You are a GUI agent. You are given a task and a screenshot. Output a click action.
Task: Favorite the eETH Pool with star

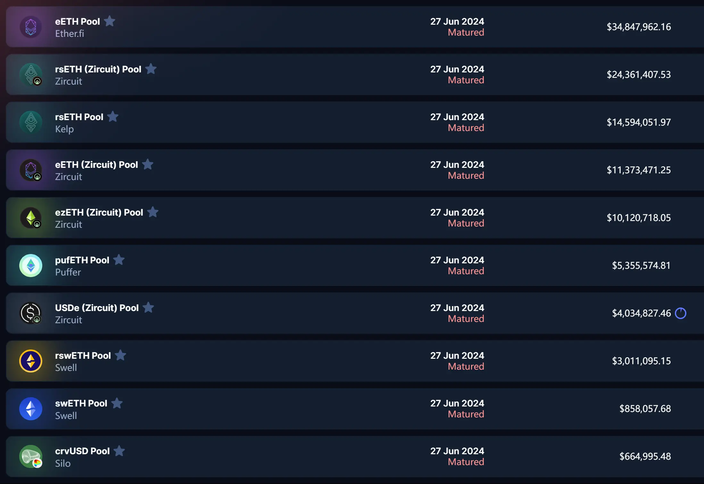[x=110, y=21]
